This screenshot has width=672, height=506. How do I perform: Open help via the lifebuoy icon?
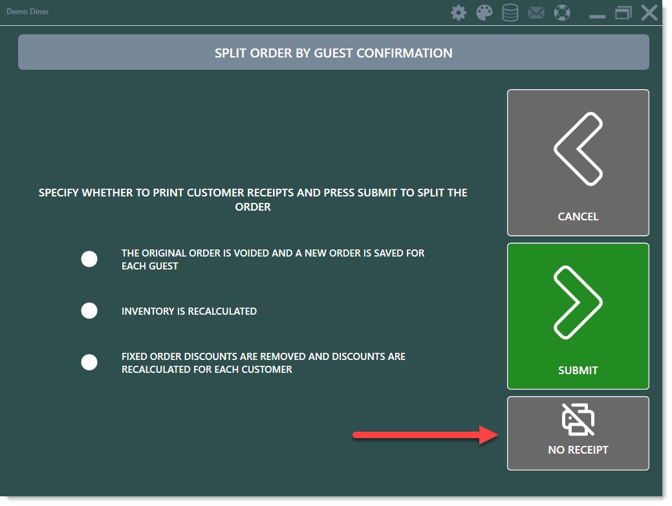point(562,13)
